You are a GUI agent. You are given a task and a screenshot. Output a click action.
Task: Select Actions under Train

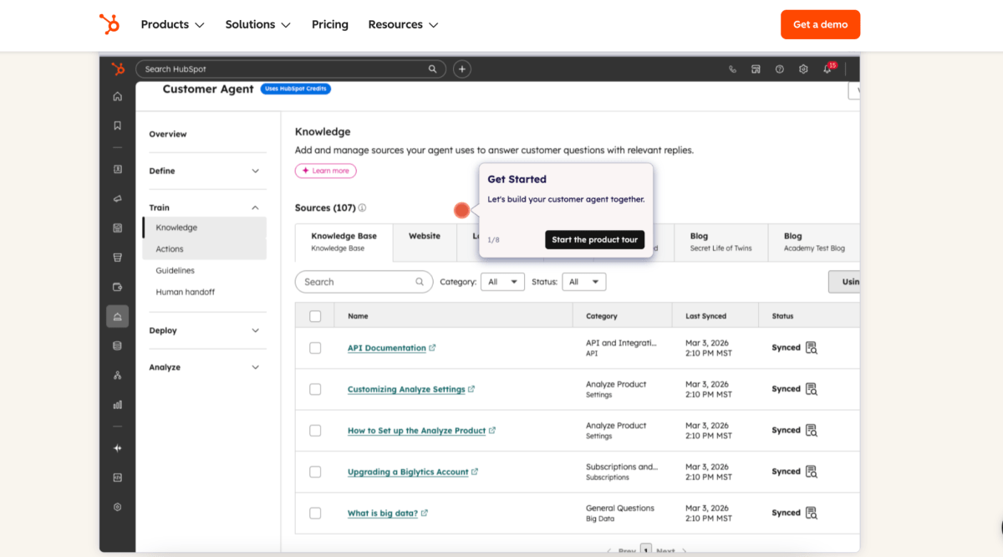click(x=205, y=249)
